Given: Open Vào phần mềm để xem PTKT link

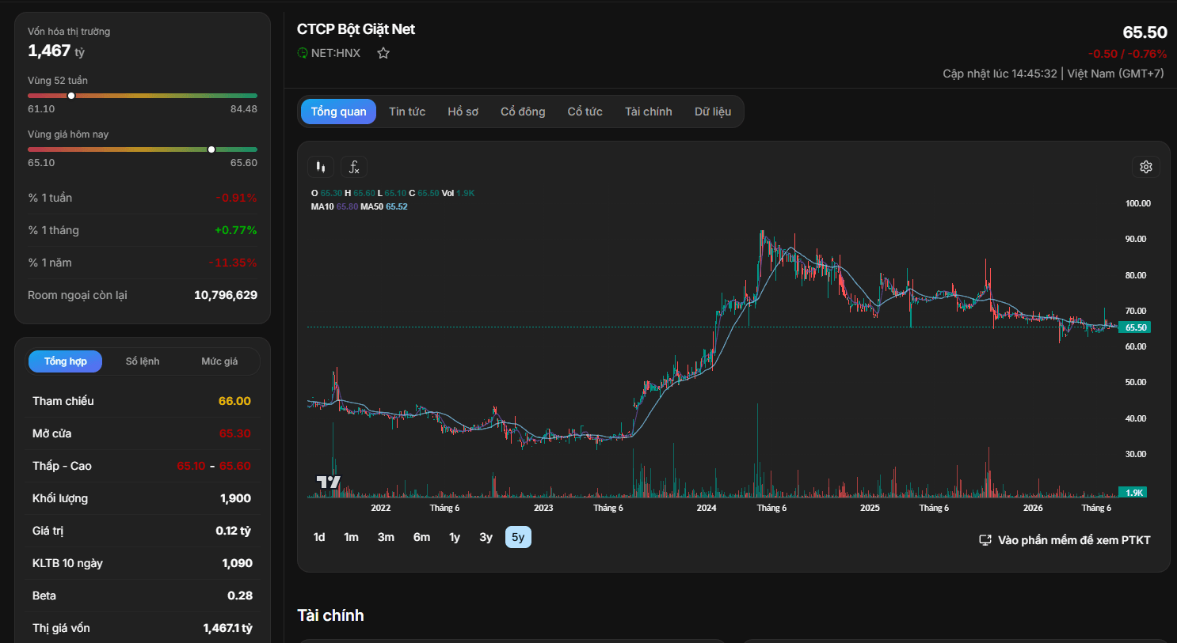Looking at the screenshot, I should [1074, 540].
